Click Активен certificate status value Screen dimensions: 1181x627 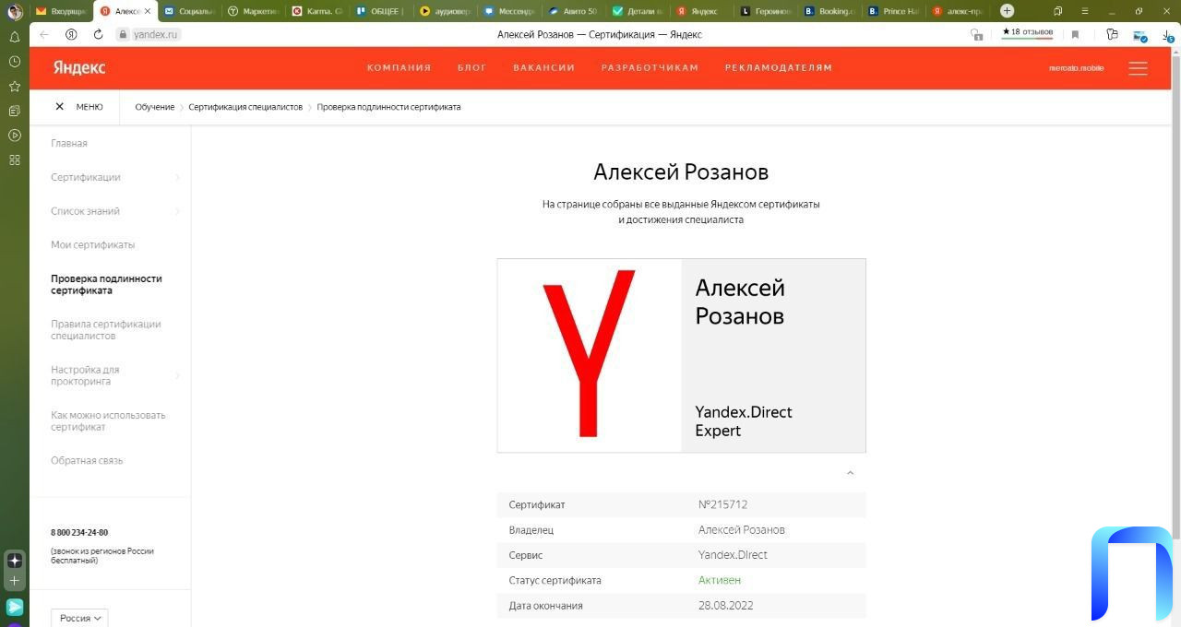[x=720, y=580]
